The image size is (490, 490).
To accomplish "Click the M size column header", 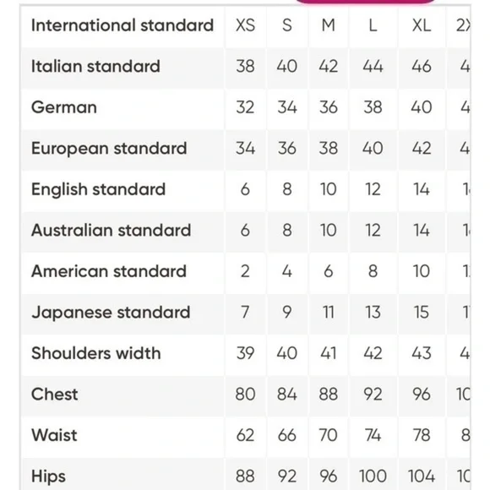I will pos(328,25).
